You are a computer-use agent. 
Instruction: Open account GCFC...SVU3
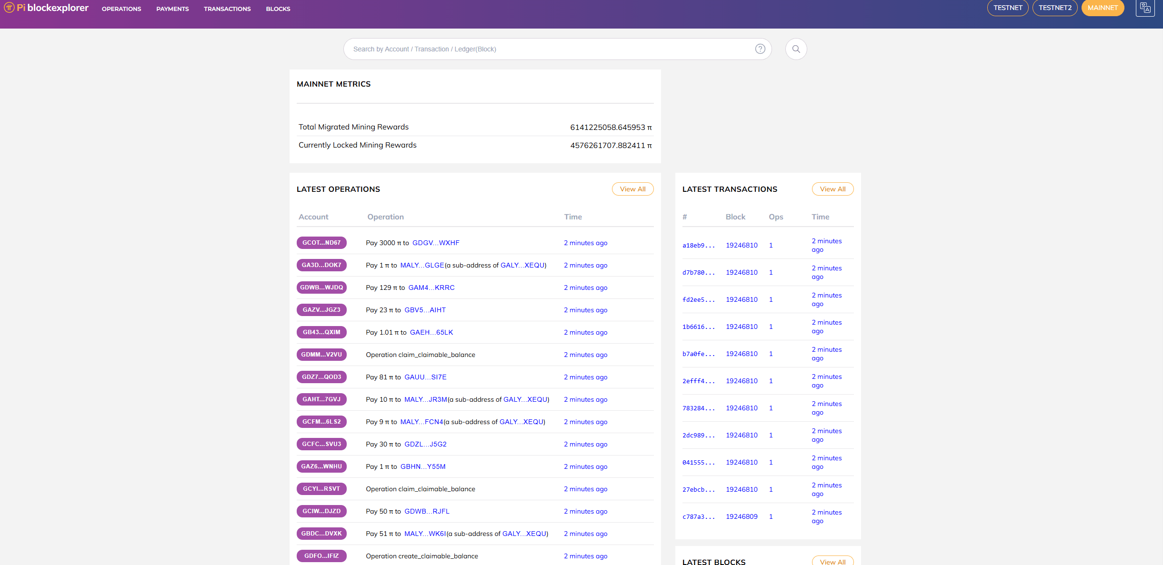point(321,444)
